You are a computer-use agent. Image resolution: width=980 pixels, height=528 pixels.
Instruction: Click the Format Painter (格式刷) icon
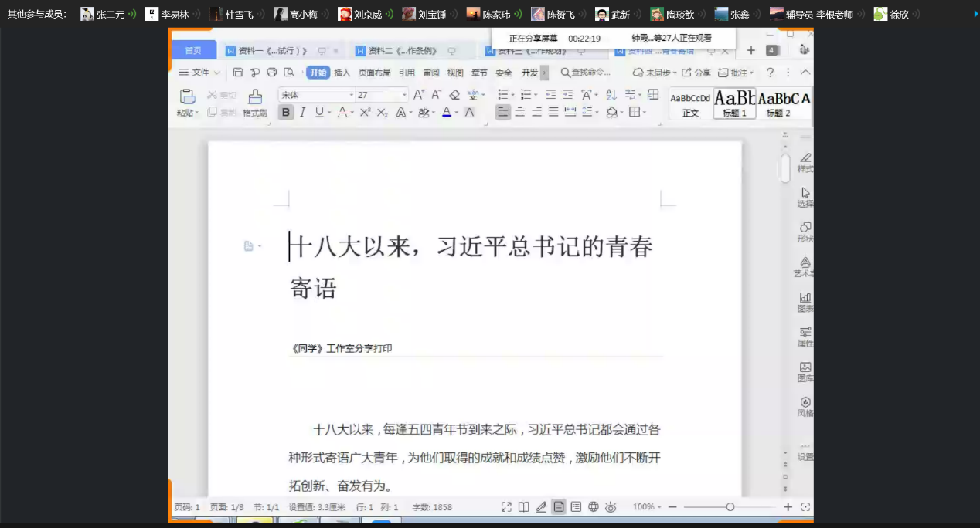pyautogui.click(x=255, y=97)
